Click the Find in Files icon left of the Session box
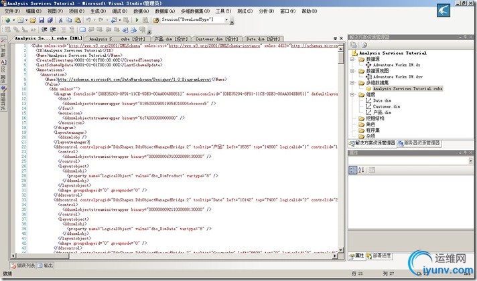 156,20
